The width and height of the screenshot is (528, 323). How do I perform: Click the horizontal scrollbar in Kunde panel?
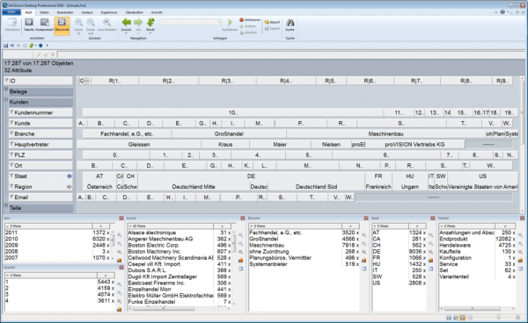click(x=164, y=309)
